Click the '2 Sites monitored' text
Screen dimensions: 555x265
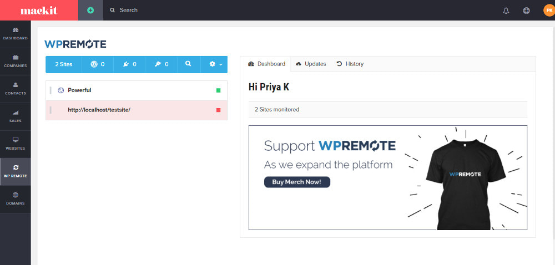[x=277, y=110]
